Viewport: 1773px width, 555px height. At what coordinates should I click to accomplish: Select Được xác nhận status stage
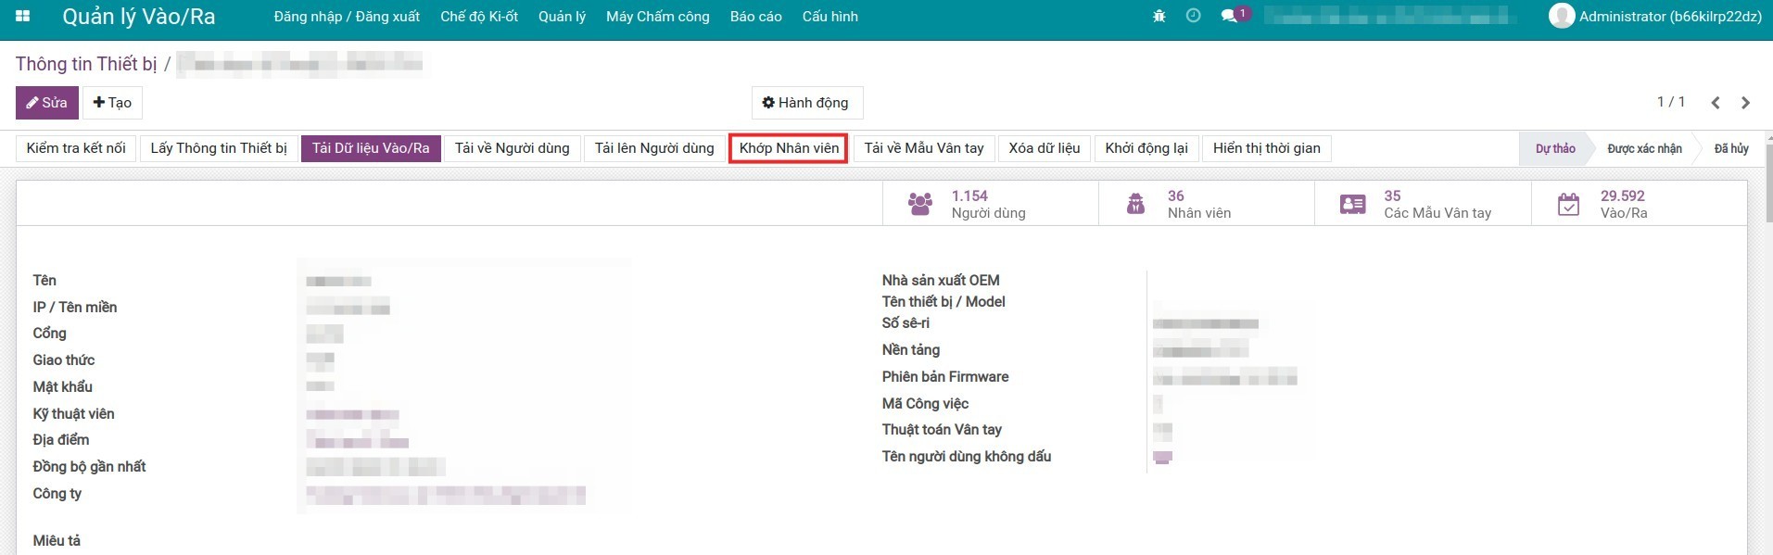point(1644,148)
